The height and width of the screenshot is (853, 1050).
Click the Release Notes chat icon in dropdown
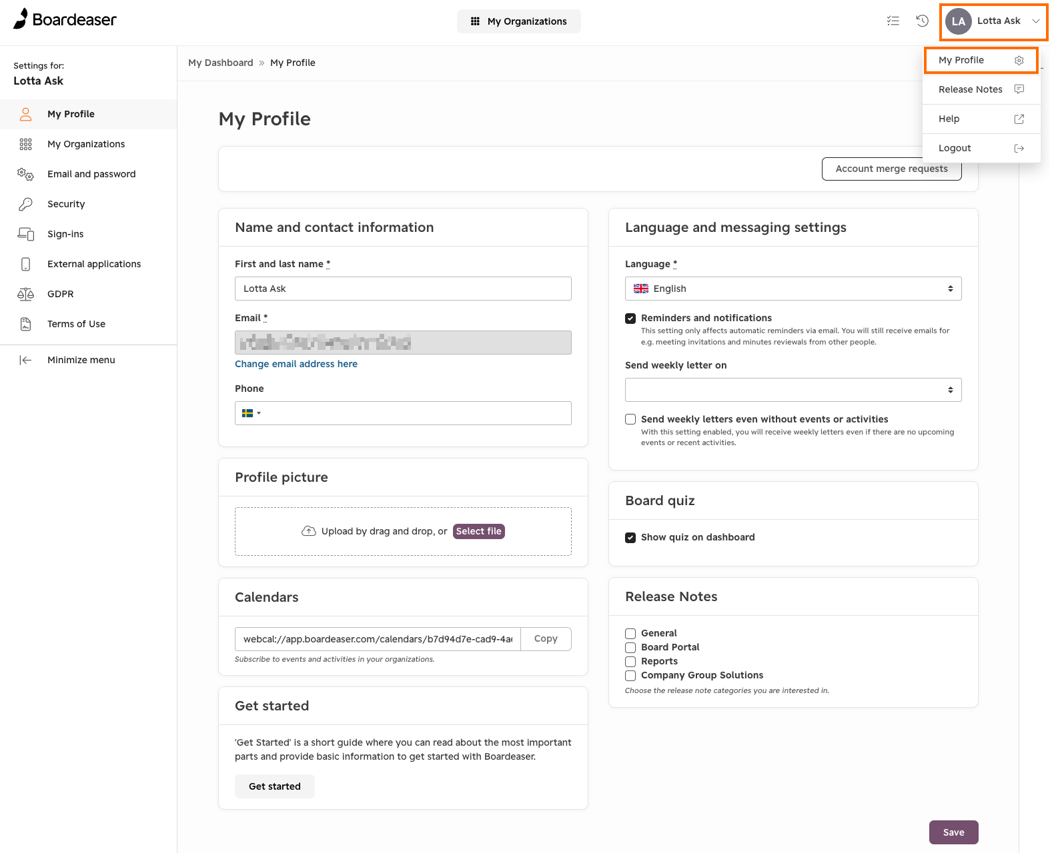(x=1019, y=89)
